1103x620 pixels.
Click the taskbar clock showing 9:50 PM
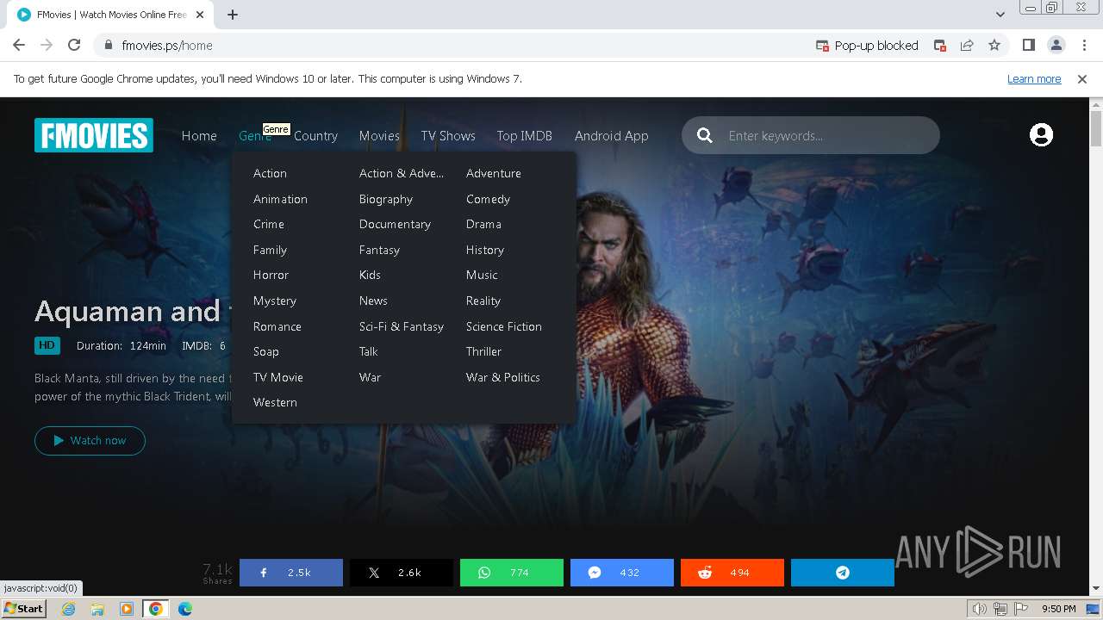1058,609
